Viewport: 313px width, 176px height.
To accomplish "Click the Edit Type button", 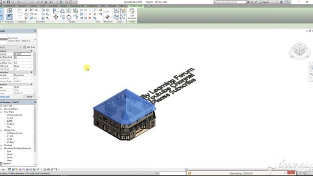I will tap(29, 47).
